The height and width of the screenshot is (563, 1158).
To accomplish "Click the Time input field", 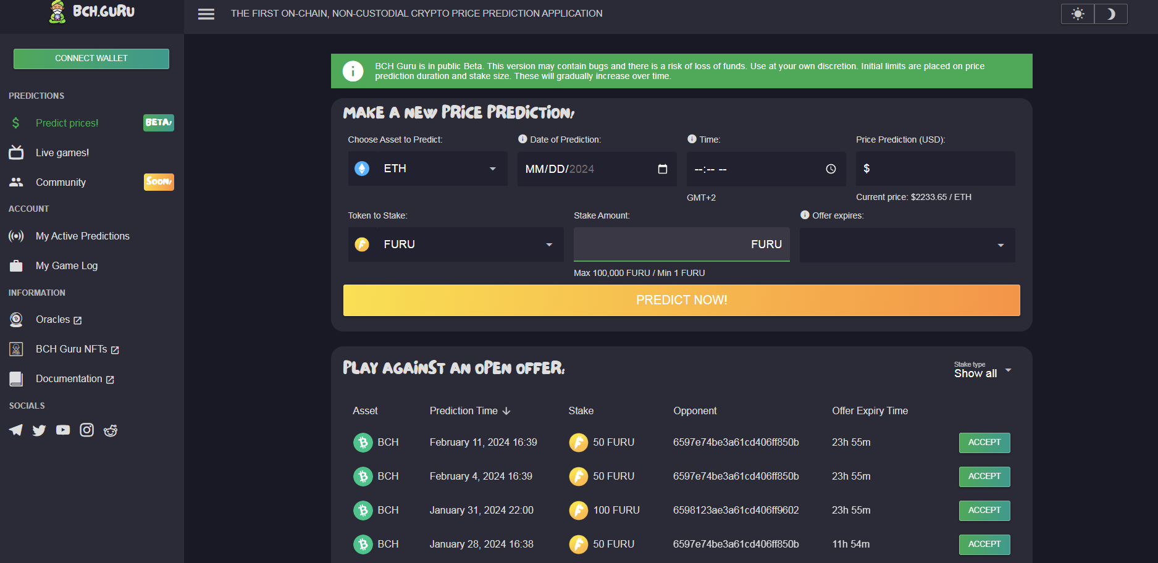I will coord(766,169).
